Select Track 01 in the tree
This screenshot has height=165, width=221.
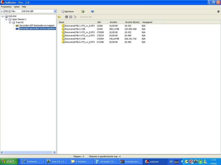click(x=20, y=23)
